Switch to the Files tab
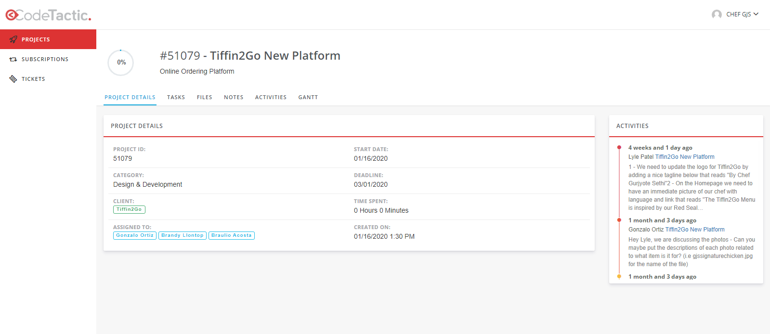 pos(204,97)
